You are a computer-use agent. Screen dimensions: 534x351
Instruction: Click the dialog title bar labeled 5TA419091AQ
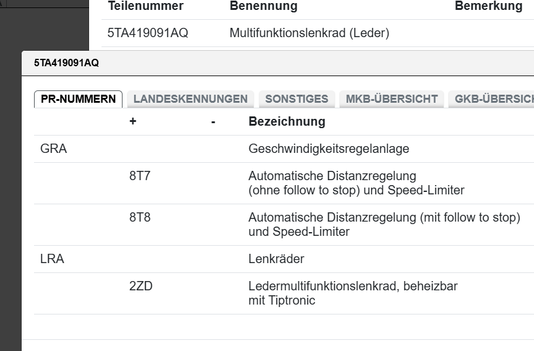(66, 63)
